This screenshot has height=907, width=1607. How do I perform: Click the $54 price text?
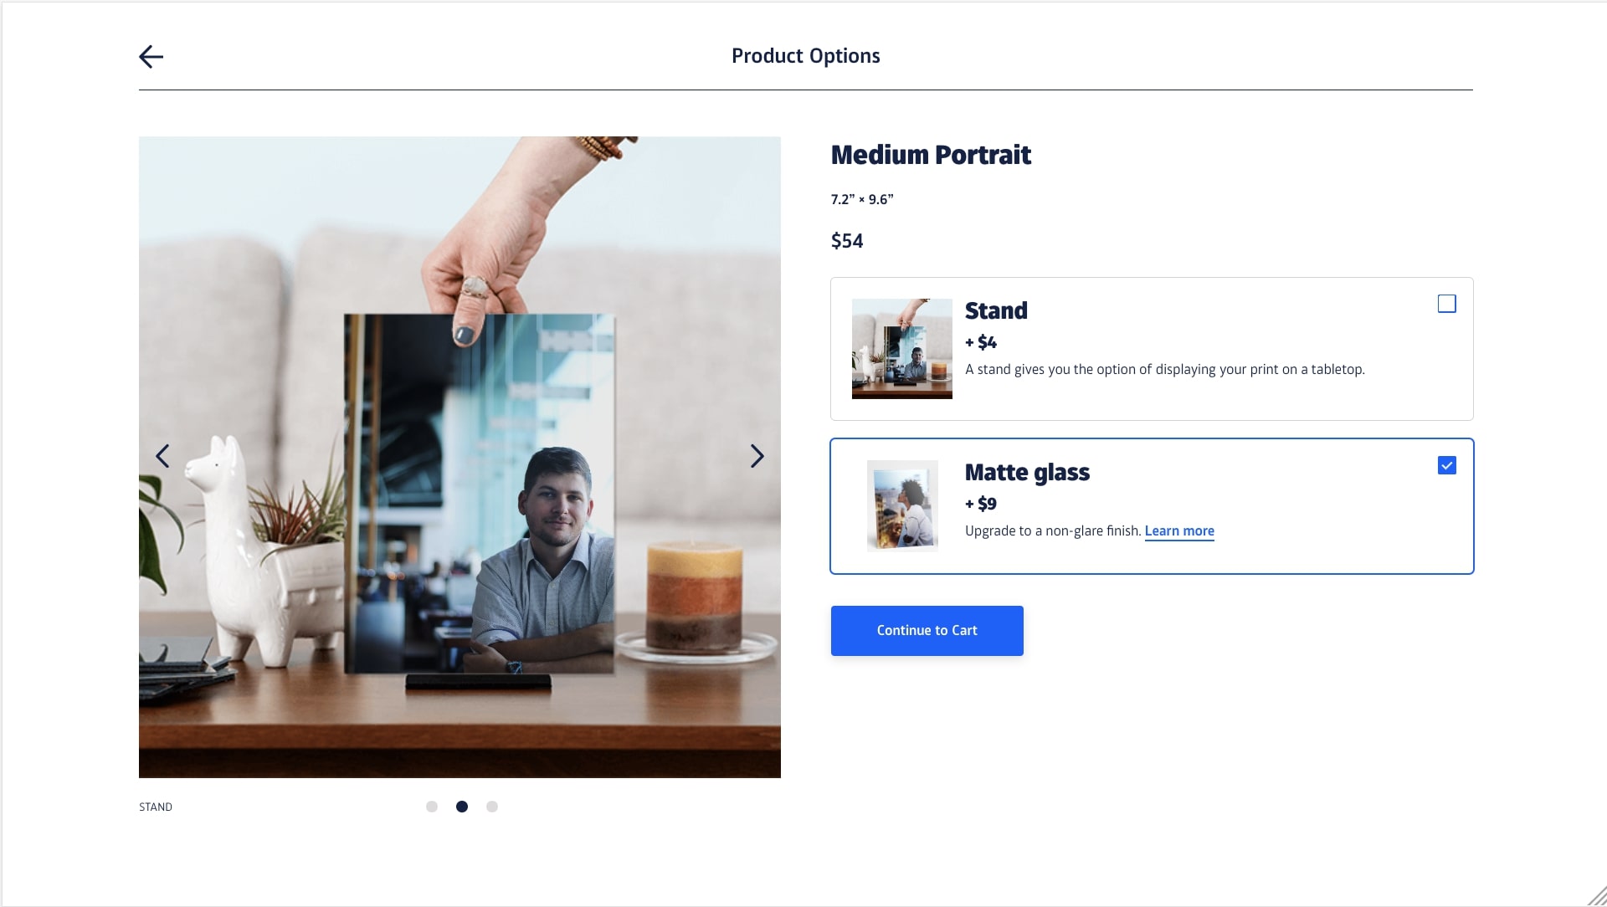(847, 241)
